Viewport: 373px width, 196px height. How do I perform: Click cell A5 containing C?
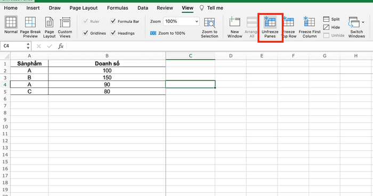coord(29,92)
